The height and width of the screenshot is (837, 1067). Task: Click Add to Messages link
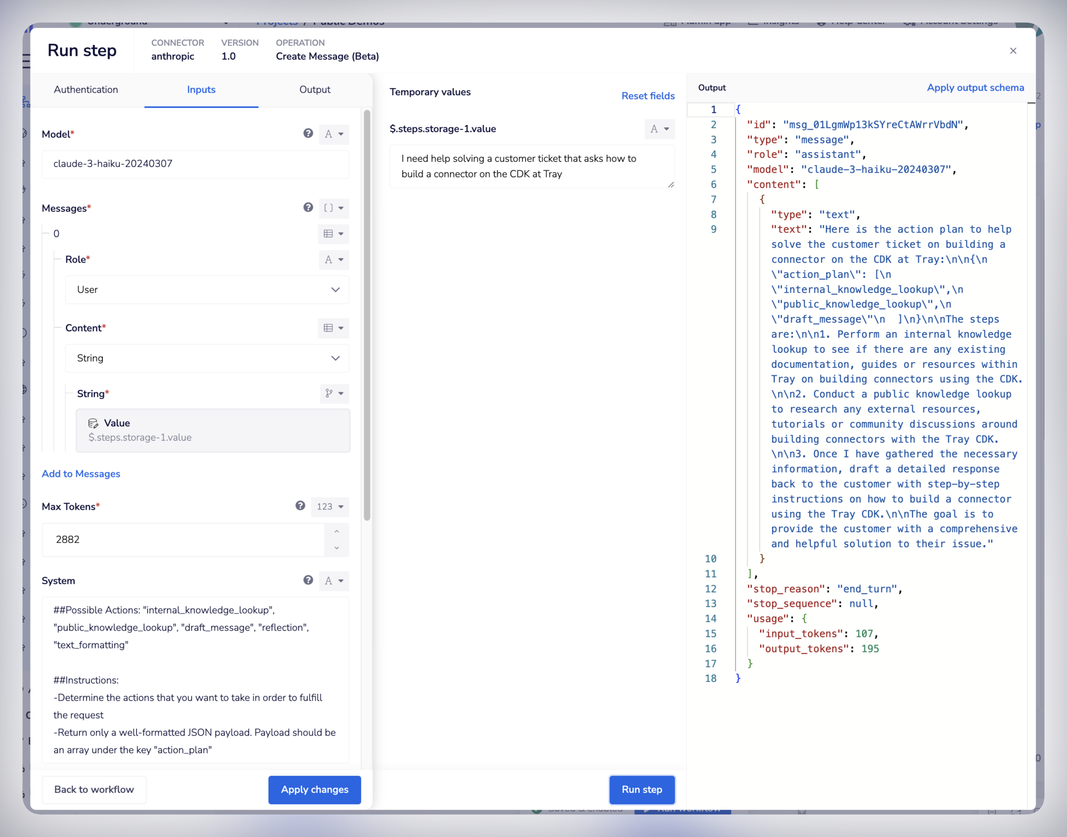tap(81, 474)
